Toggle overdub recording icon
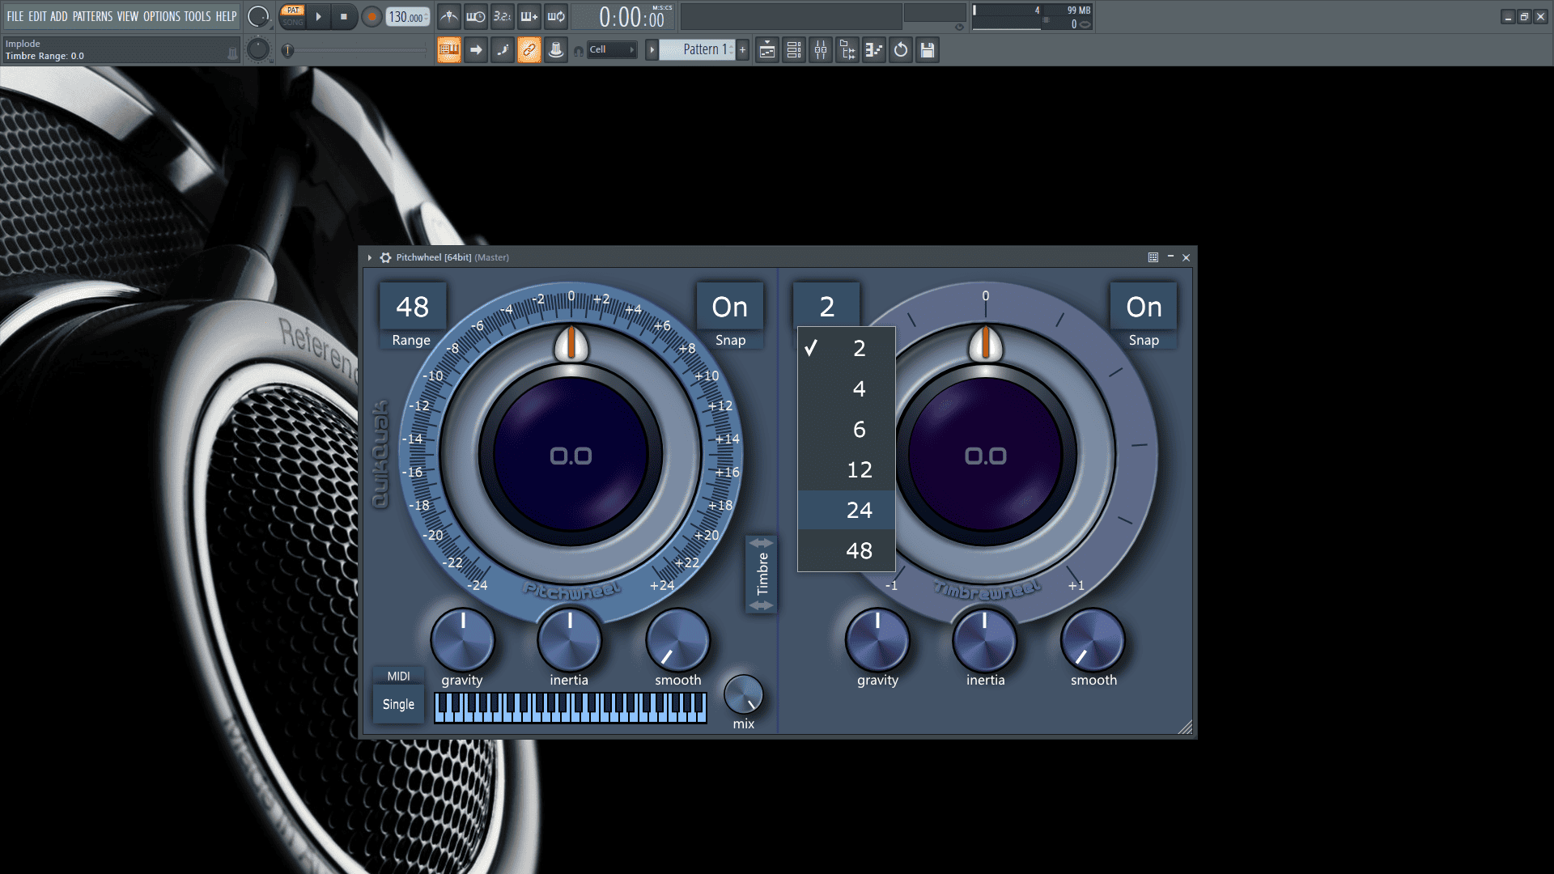Image resolution: width=1554 pixels, height=874 pixels. point(529,16)
